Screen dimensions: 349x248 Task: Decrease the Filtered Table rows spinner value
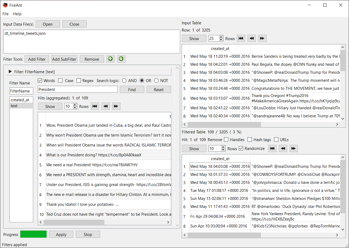point(223,150)
